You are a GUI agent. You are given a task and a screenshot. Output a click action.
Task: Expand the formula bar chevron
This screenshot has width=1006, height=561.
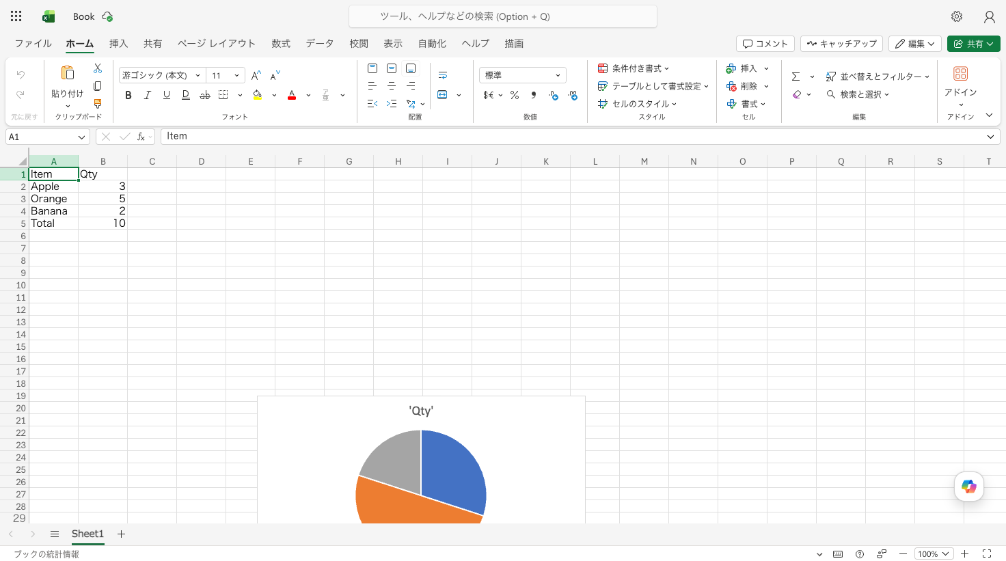(990, 137)
